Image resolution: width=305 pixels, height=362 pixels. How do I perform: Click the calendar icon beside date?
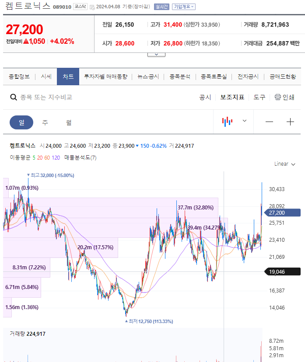point(92,7)
